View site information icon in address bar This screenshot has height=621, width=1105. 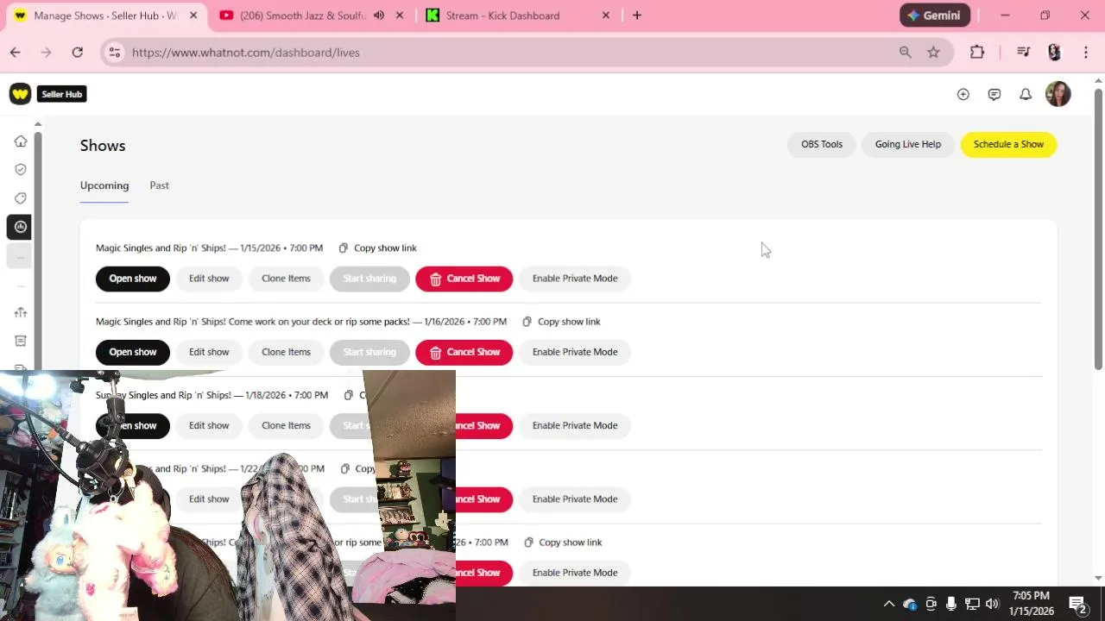click(x=115, y=53)
